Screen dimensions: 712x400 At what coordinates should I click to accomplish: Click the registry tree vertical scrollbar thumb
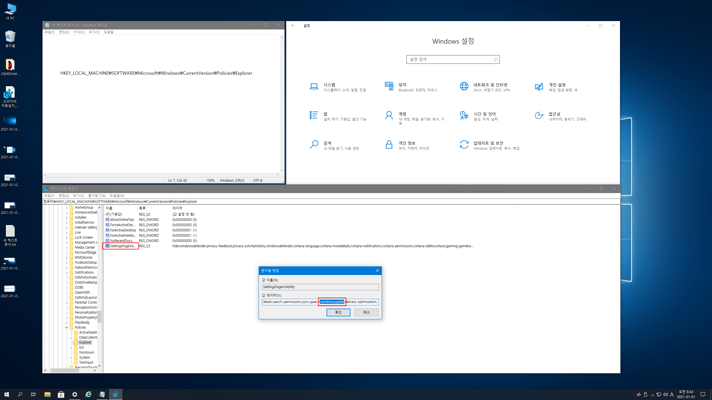click(x=100, y=317)
